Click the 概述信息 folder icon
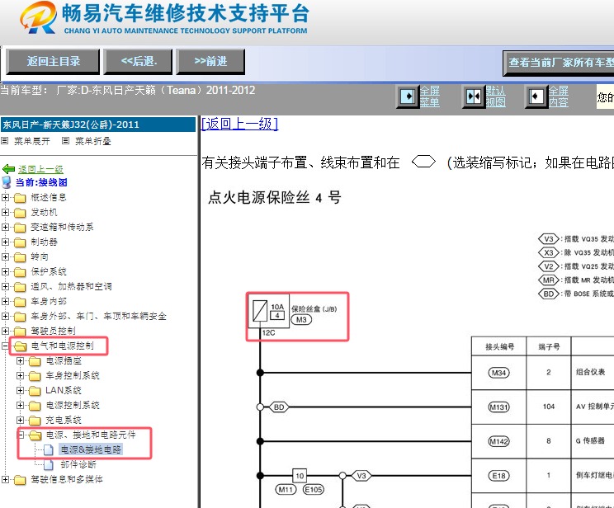Screen dimensions: 614x508 pyautogui.click(x=20, y=198)
